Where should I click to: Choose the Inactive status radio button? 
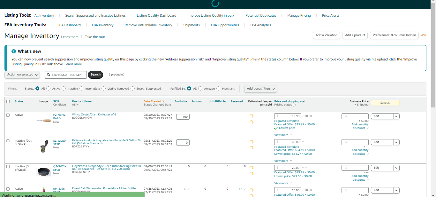[64, 89]
